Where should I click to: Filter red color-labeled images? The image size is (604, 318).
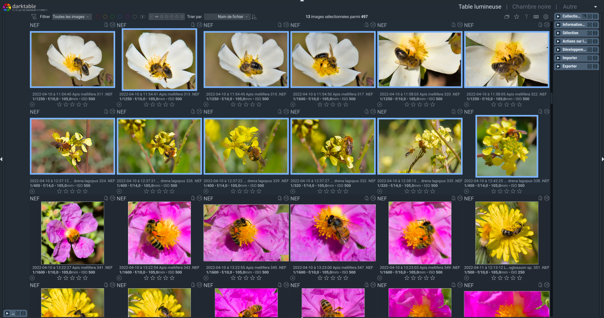click(x=97, y=17)
